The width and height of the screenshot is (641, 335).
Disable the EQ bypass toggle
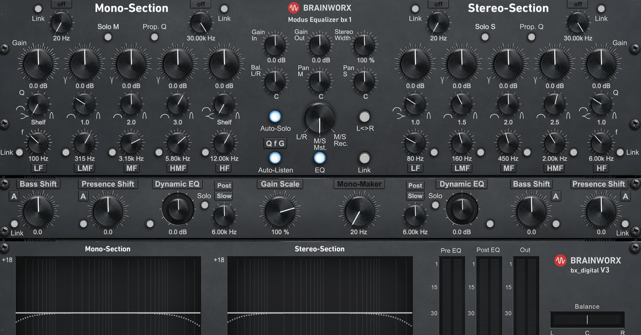tap(319, 158)
